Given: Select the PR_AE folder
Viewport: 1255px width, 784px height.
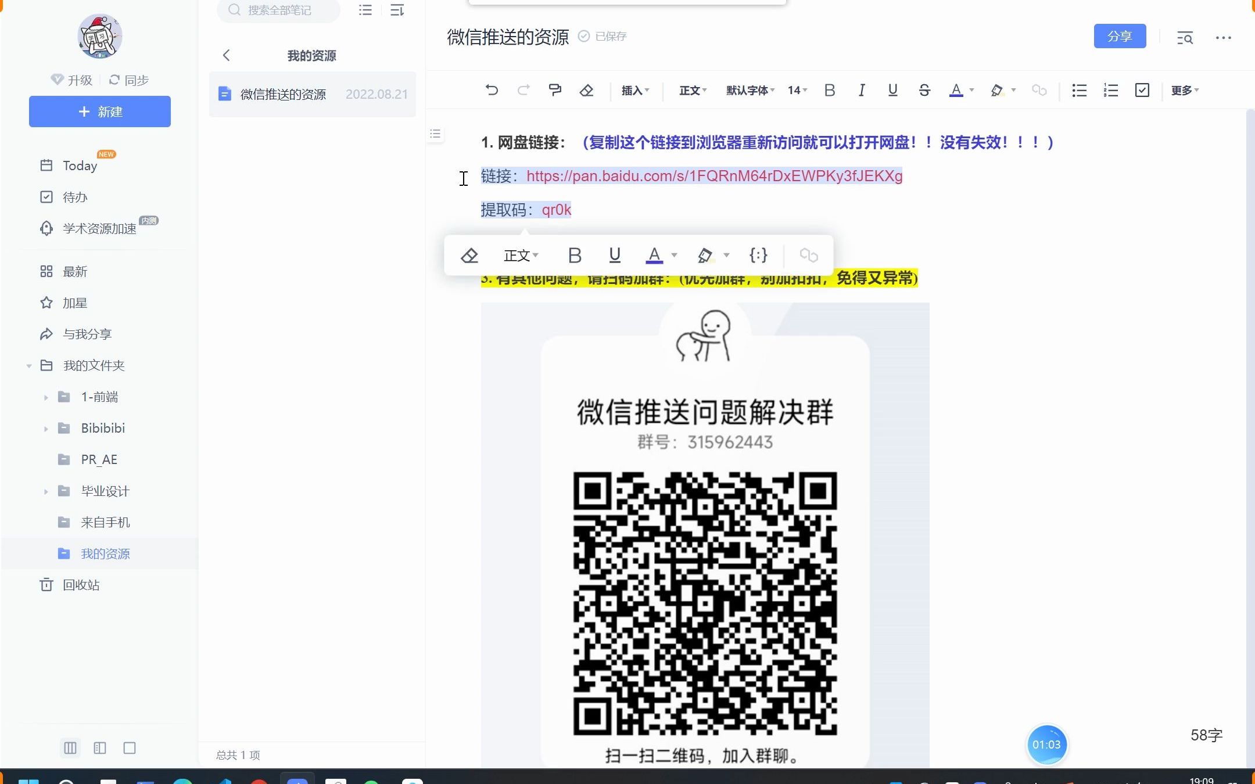Looking at the screenshot, I should [x=99, y=459].
